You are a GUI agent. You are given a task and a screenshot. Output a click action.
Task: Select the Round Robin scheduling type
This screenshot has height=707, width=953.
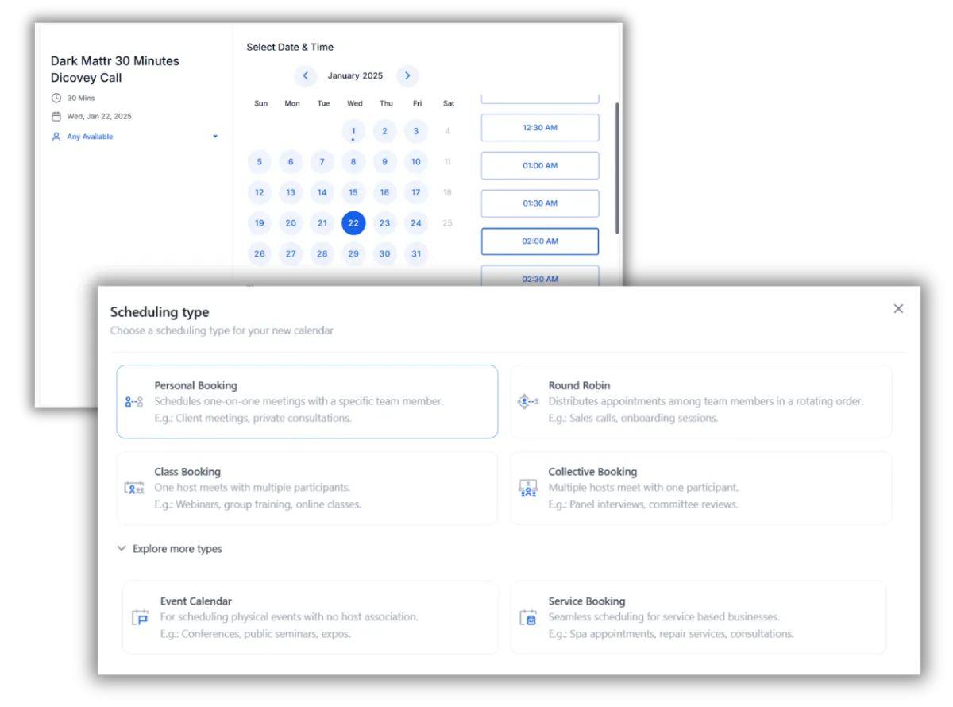[x=701, y=402]
